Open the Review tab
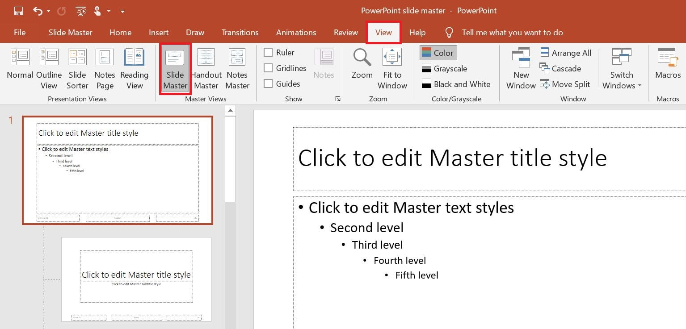686x329 pixels. [345, 32]
